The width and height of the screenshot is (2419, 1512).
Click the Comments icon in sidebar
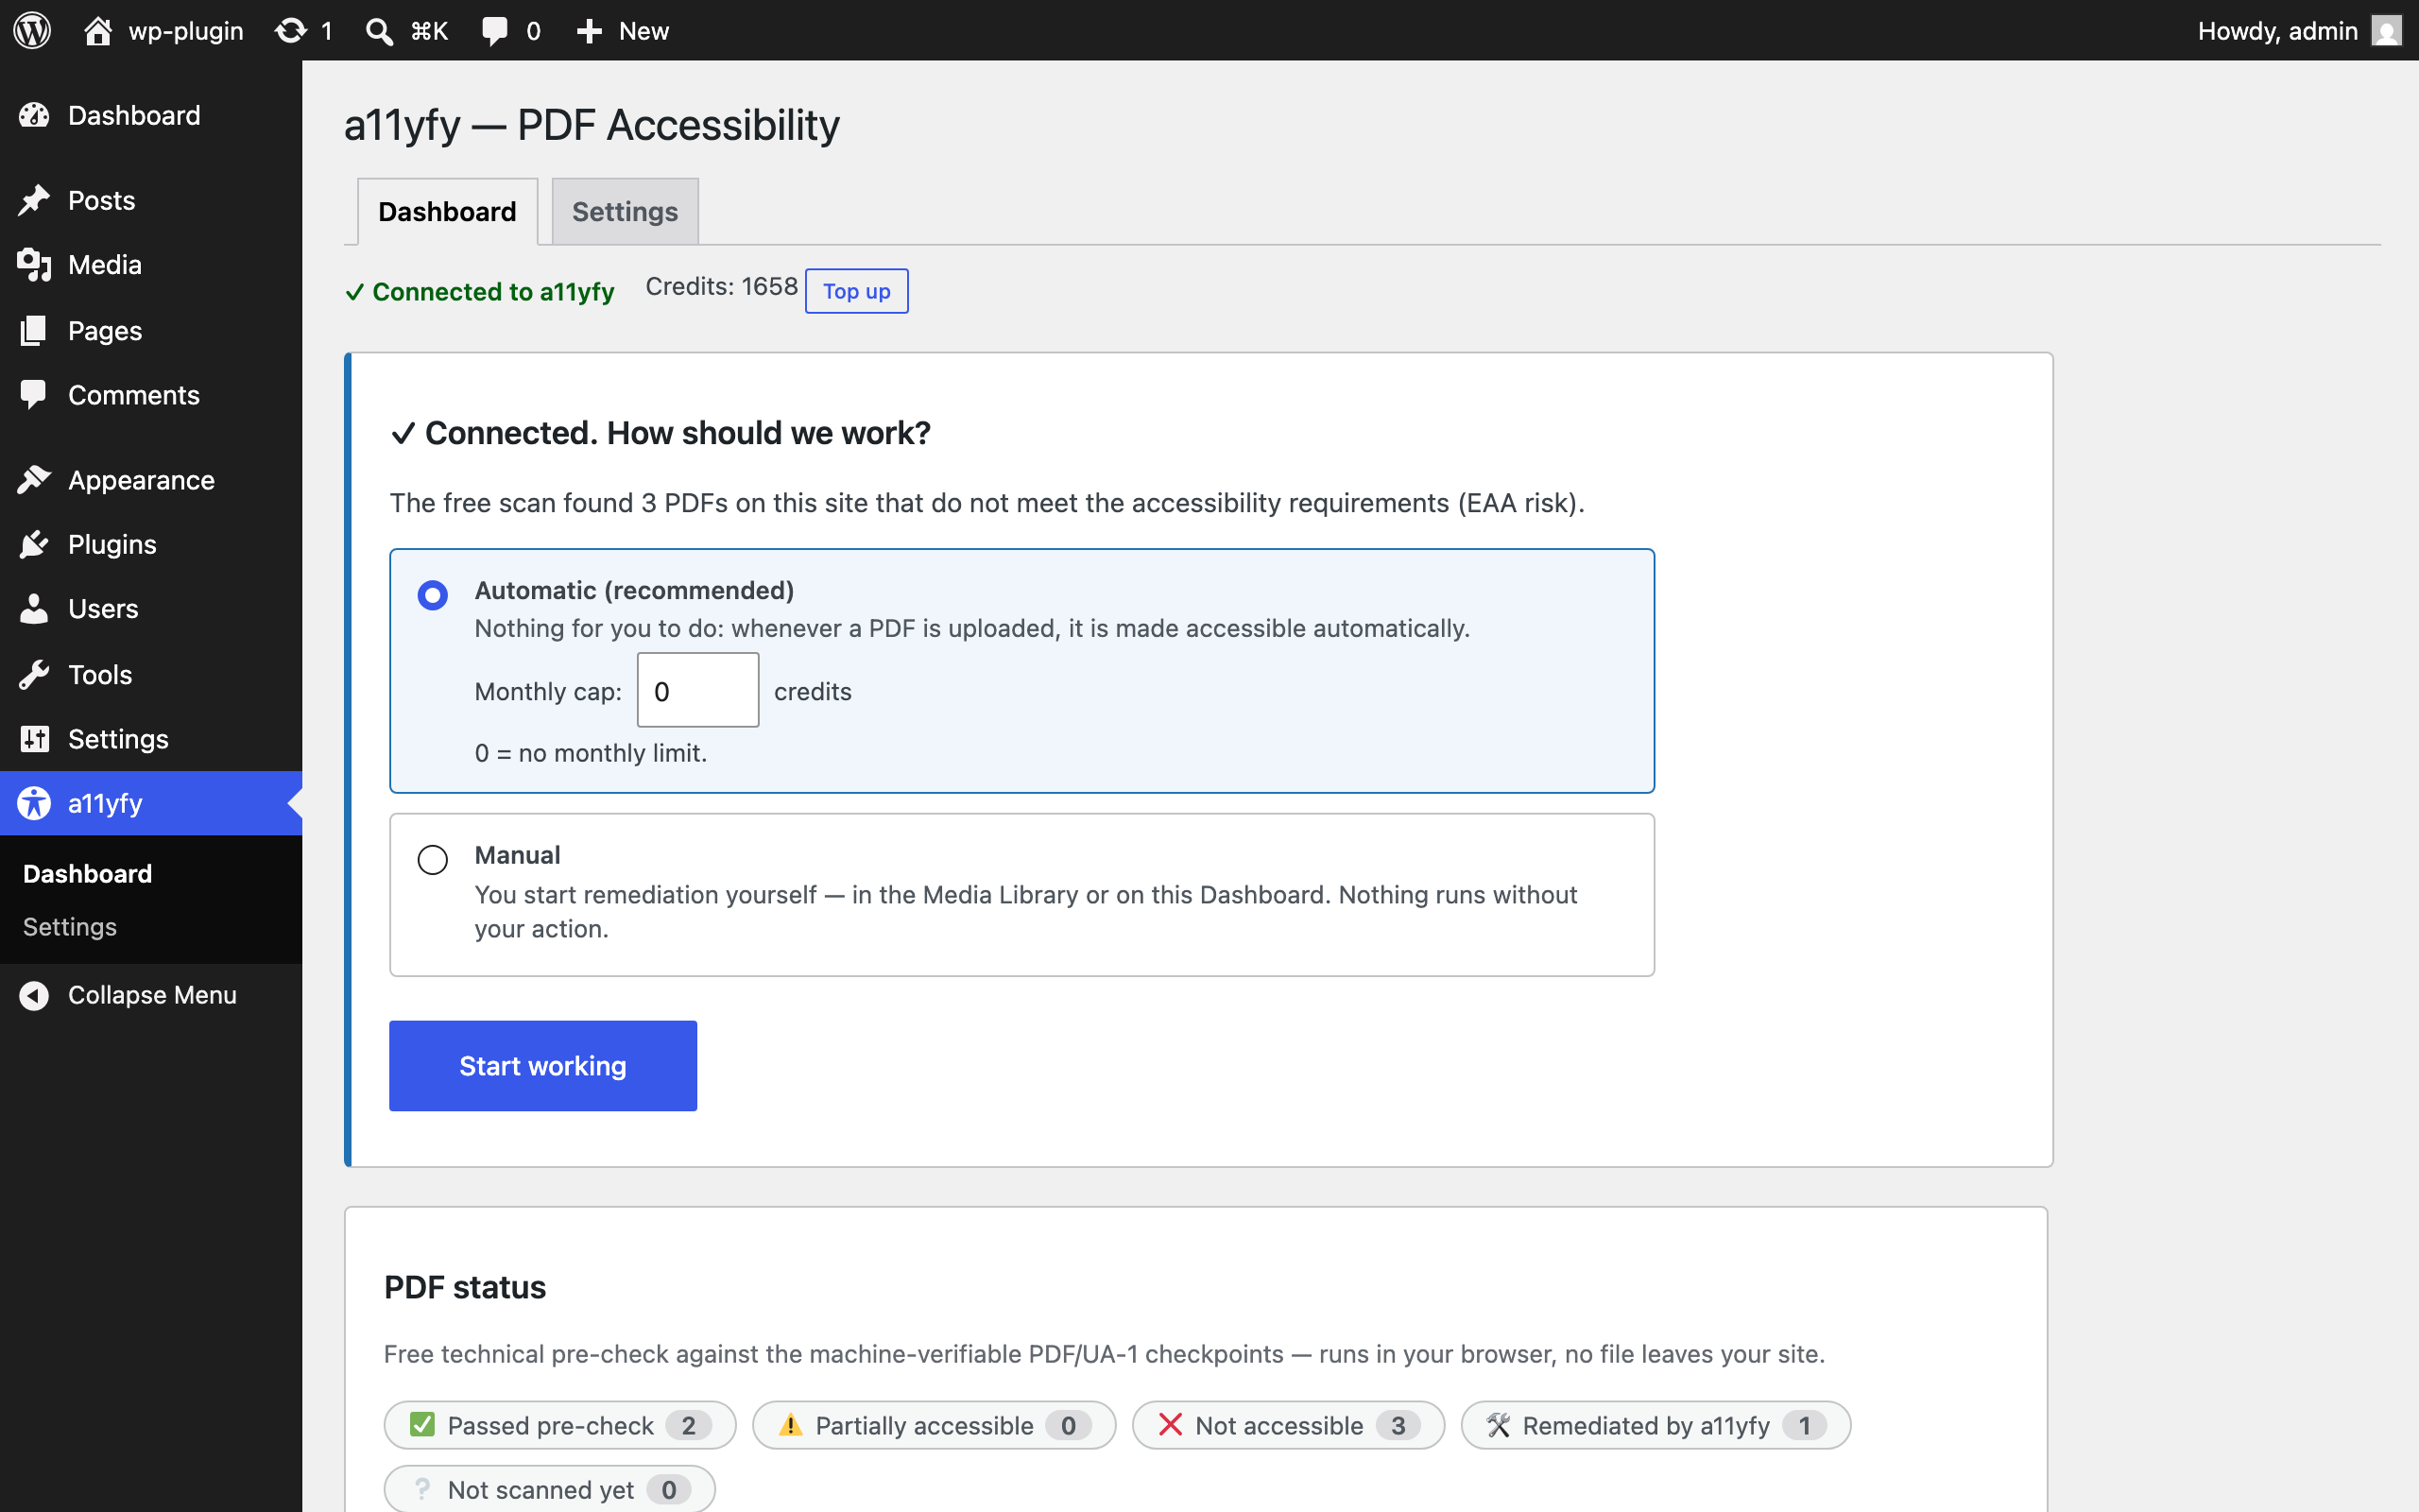click(x=34, y=395)
